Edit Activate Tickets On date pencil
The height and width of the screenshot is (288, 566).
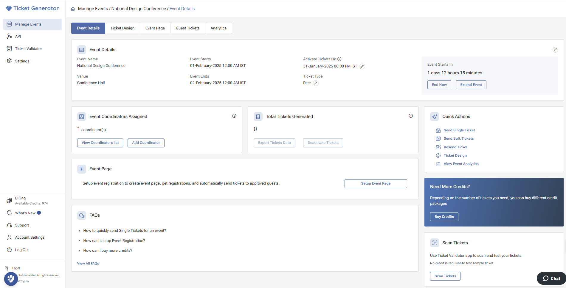point(362,66)
